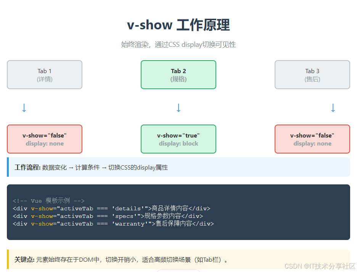Click the v-show="true" display: block box
Viewport: 357px width, 272px height.
point(178,139)
